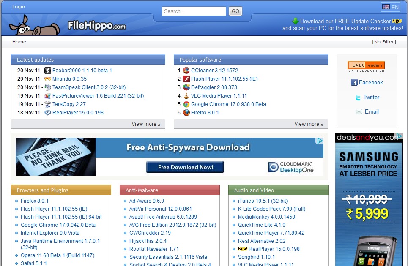The image size is (408, 266).
Task: Open Twitter text link
Action: 371,98
